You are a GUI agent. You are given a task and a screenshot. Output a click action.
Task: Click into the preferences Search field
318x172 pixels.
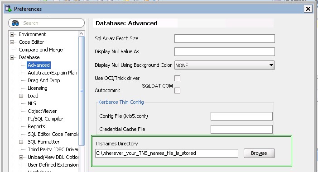pos(47,23)
